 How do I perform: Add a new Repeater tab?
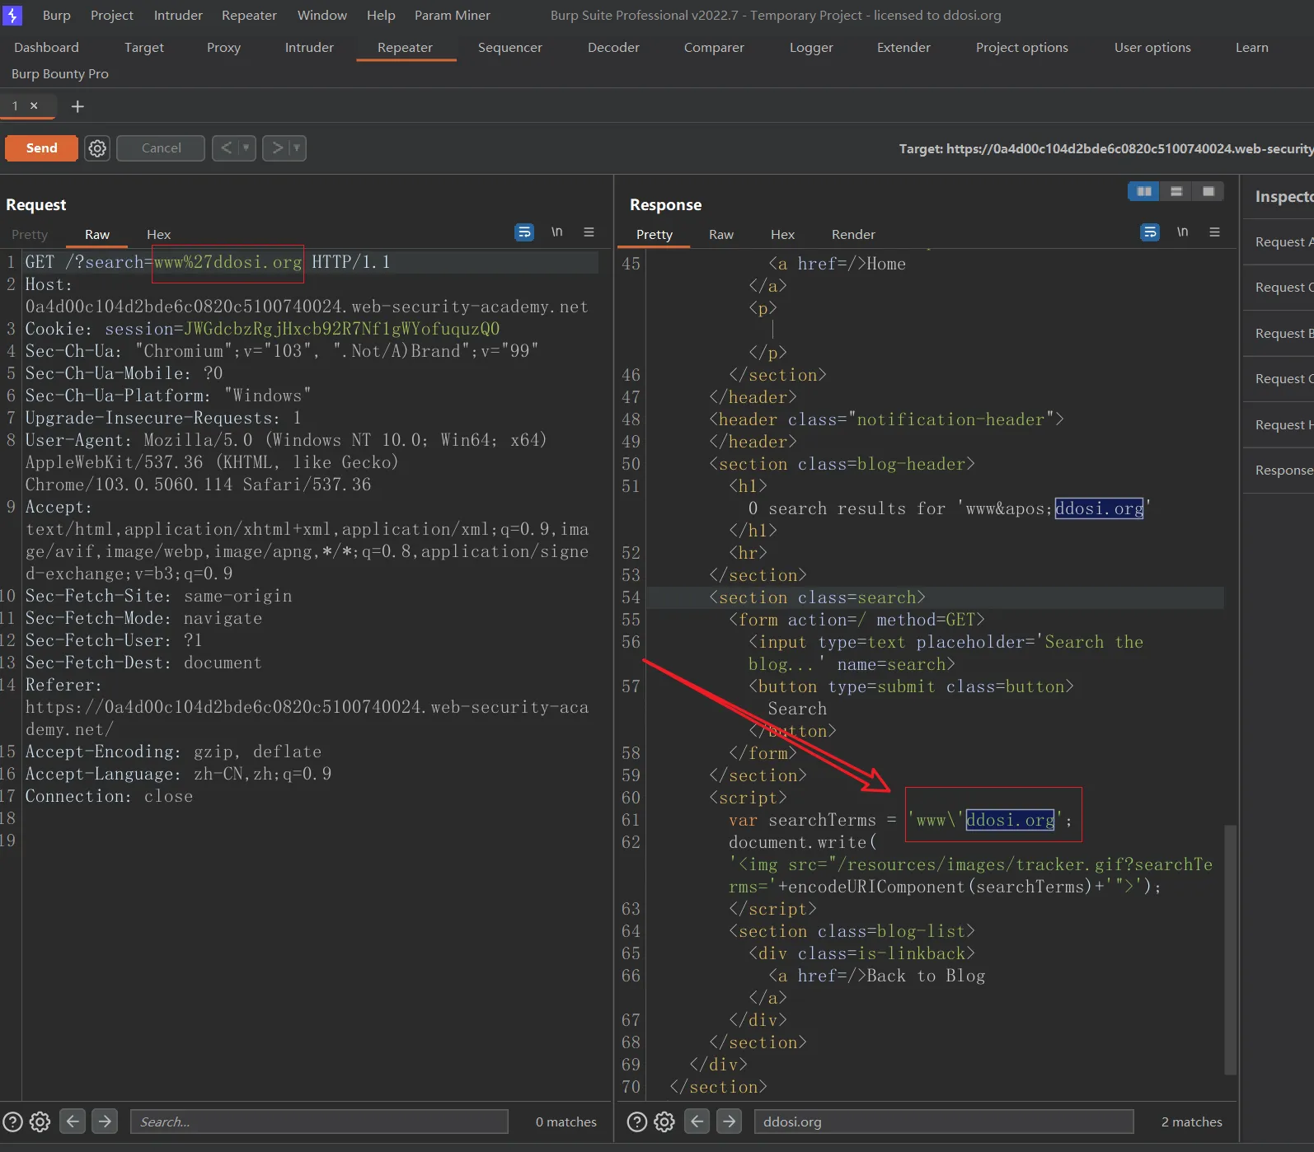tap(77, 106)
